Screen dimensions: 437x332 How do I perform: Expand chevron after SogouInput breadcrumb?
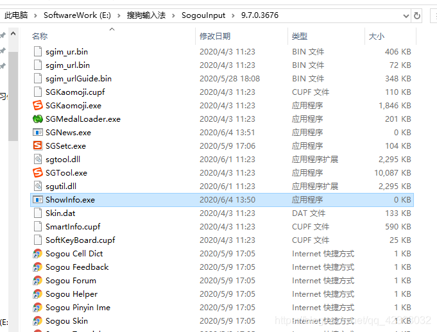click(x=233, y=15)
